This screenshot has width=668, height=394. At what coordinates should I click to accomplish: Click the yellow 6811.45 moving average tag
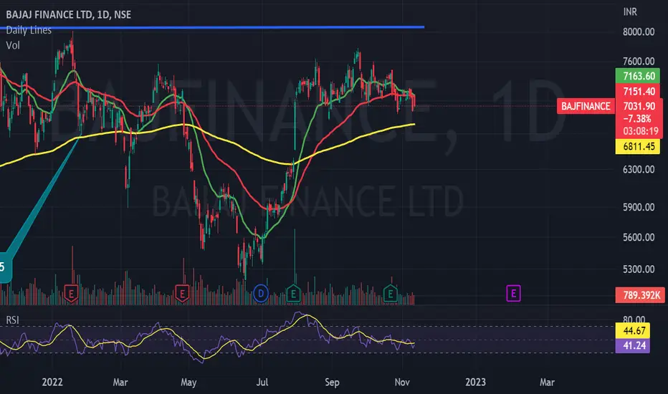coord(638,147)
